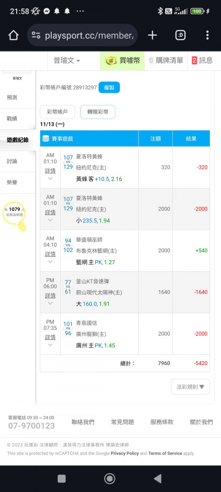Image resolution: width=221 pixels, height=492 pixels.
Task: Expand details chevron for 華盛頓巫師 game
Action: pos(50,262)
